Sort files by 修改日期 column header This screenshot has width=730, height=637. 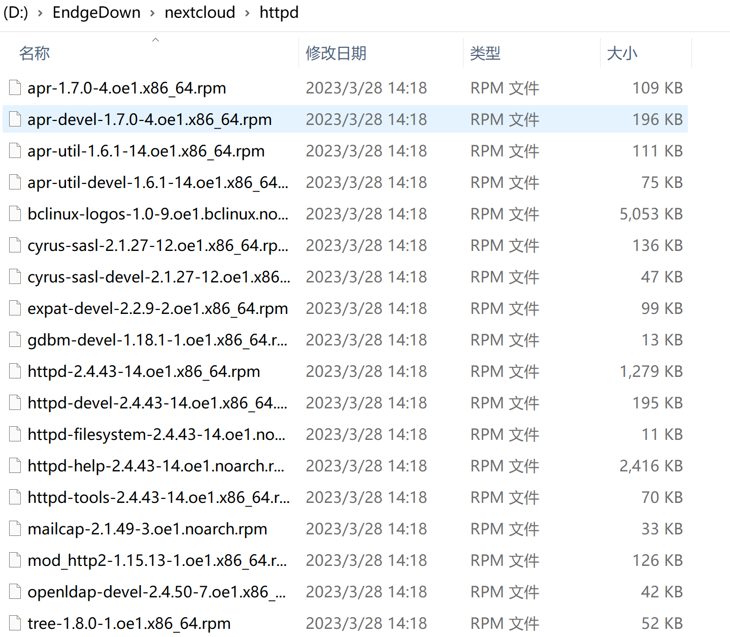point(336,53)
